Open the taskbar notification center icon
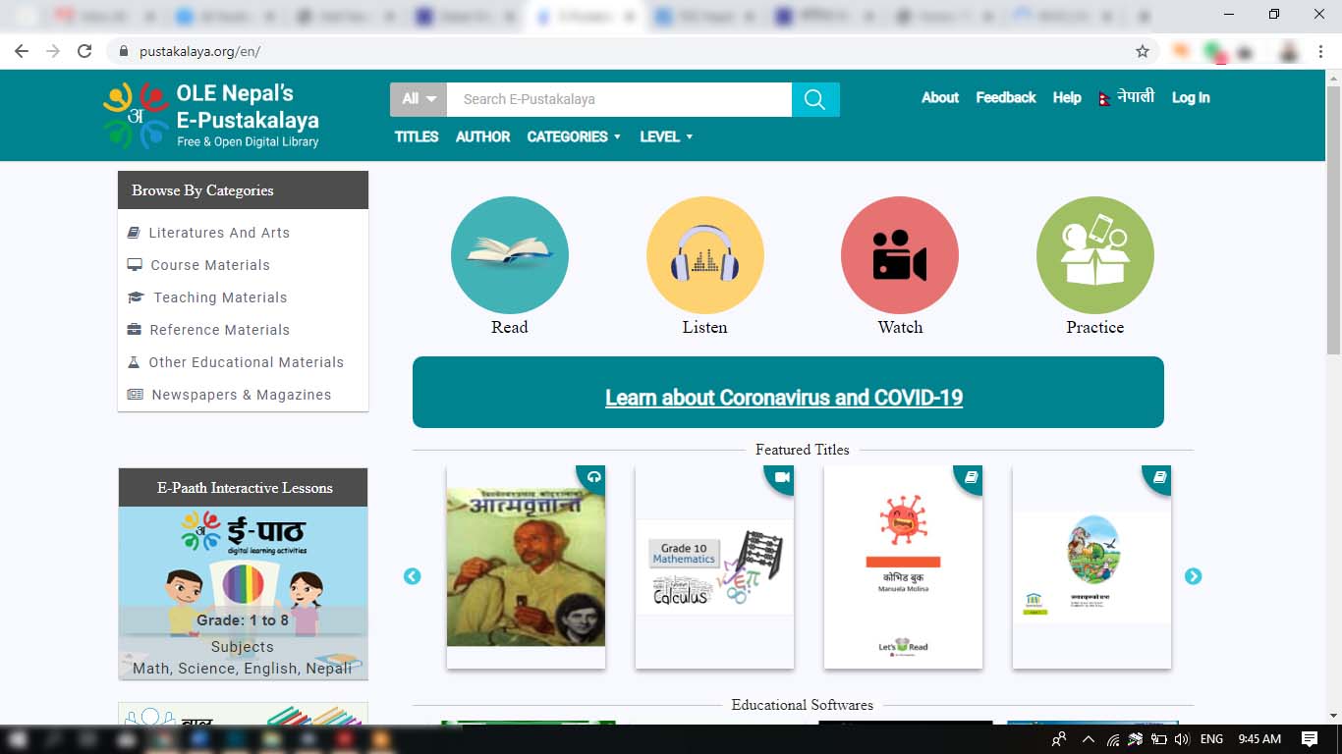Image resolution: width=1342 pixels, height=754 pixels. (x=1310, y=739)
